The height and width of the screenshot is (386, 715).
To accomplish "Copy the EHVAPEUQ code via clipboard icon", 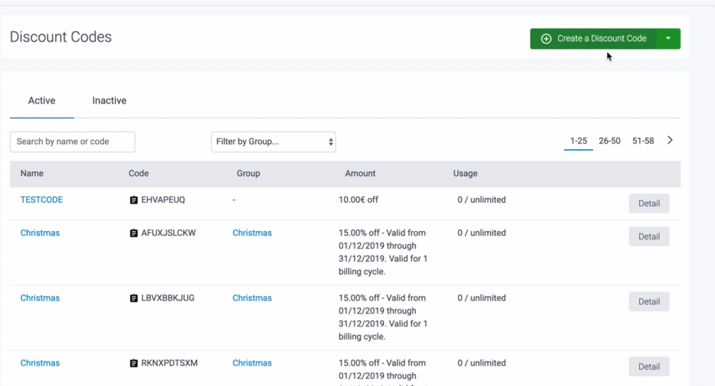I will (134, 200).
